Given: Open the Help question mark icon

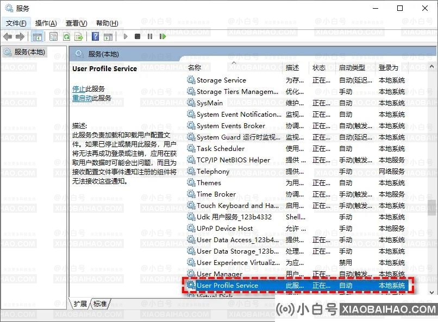Looking at the screenshot, I should coord(95,36).
